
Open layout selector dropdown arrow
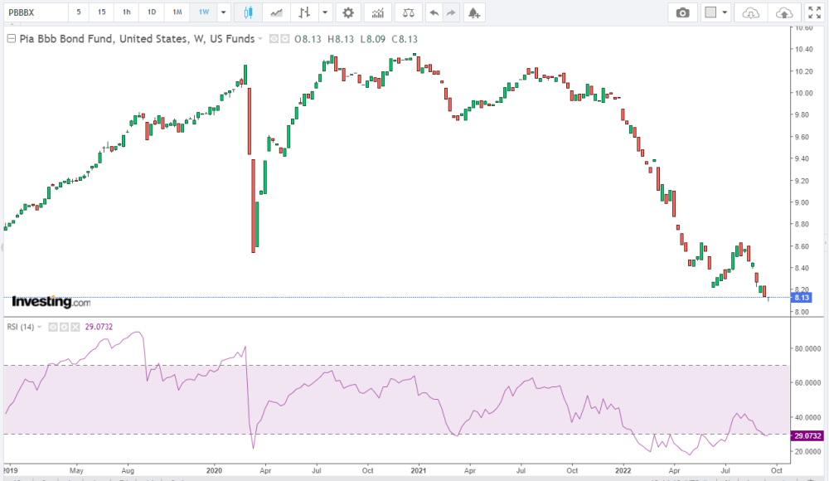tap(725, 12)
